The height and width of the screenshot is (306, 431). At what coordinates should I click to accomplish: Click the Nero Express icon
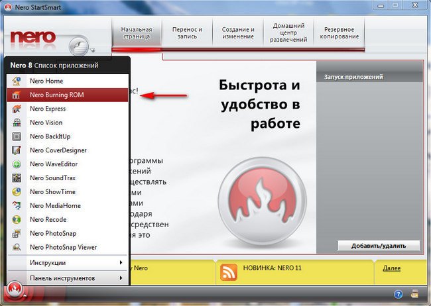pyautogui.click(x=17, y=109)
